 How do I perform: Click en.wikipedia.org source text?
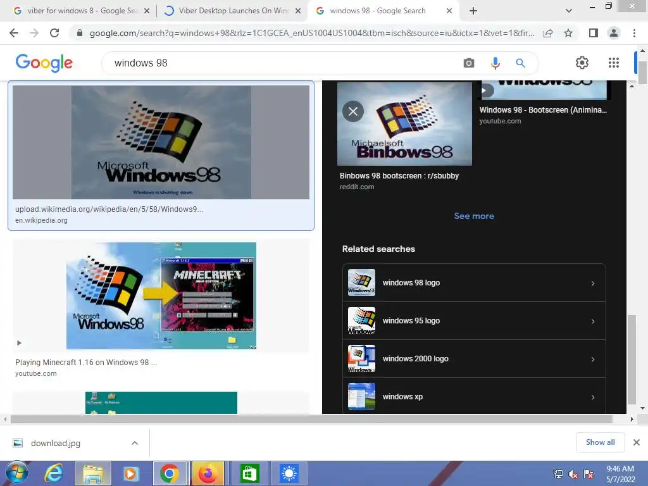pos(41,220)
